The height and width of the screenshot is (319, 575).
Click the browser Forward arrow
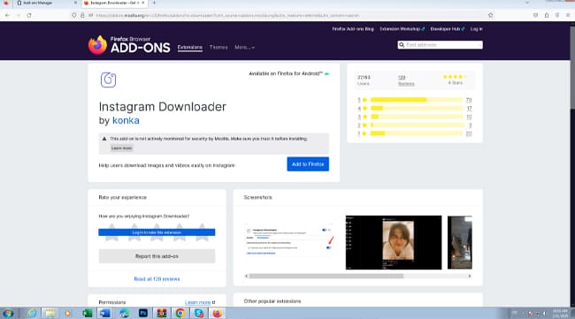(19, 15)
